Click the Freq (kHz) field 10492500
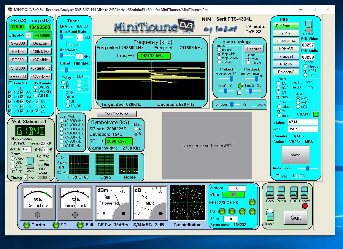The width and height of the screenshot is (343, 249). click(39, 27)
